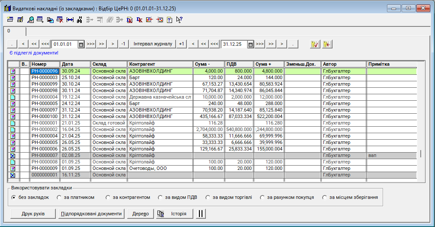Switch to tab labeled 0
Image resolution: width=435 pixels, height=227 pixels.
[9, 31]
